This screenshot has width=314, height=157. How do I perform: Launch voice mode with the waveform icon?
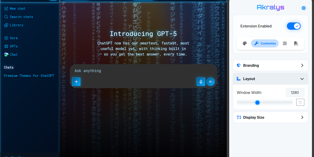pos(210,82)
